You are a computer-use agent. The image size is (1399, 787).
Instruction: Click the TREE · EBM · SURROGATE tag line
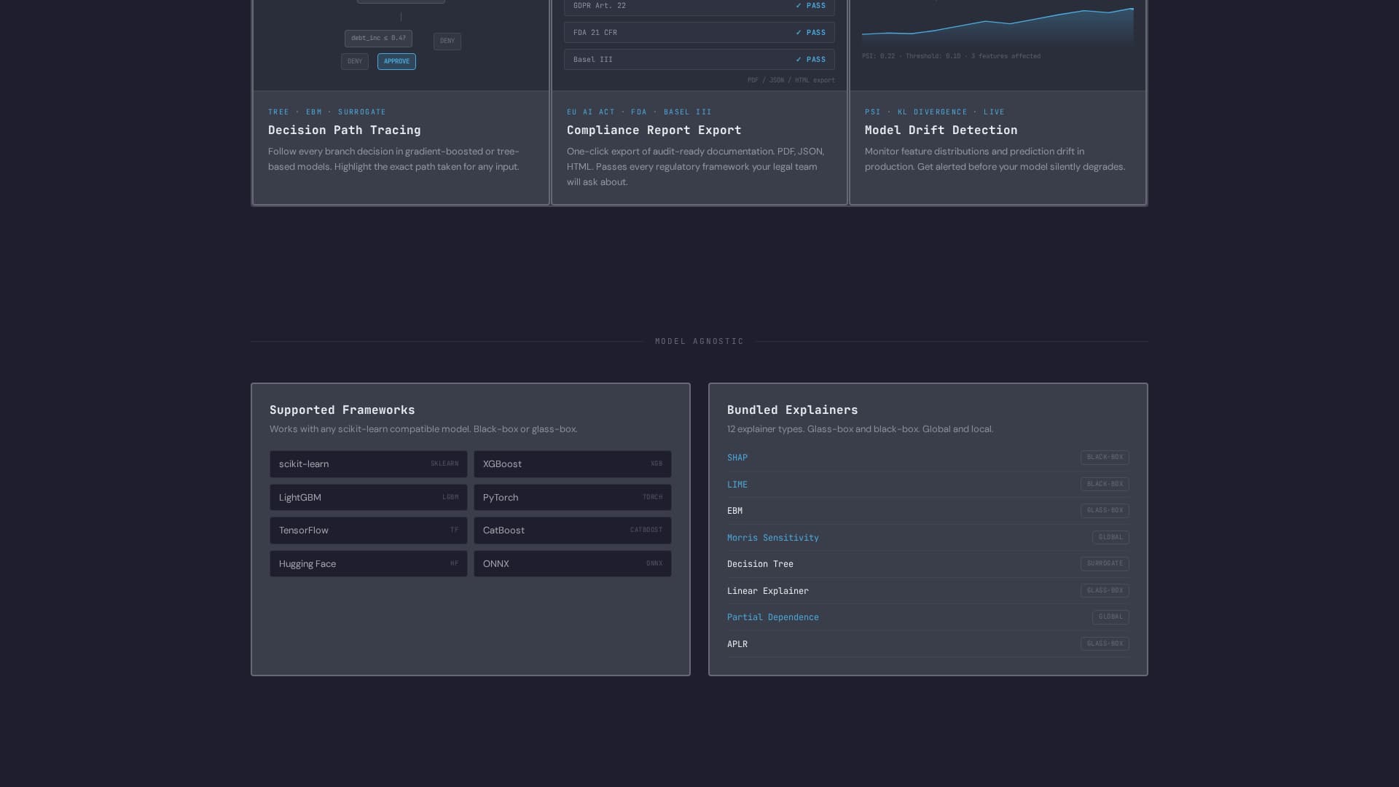(x=327, y=112)
